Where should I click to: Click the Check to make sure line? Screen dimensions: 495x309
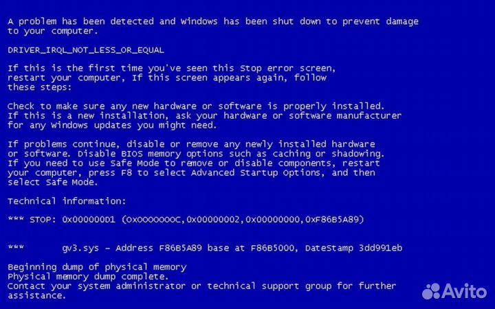coord(196,106)
